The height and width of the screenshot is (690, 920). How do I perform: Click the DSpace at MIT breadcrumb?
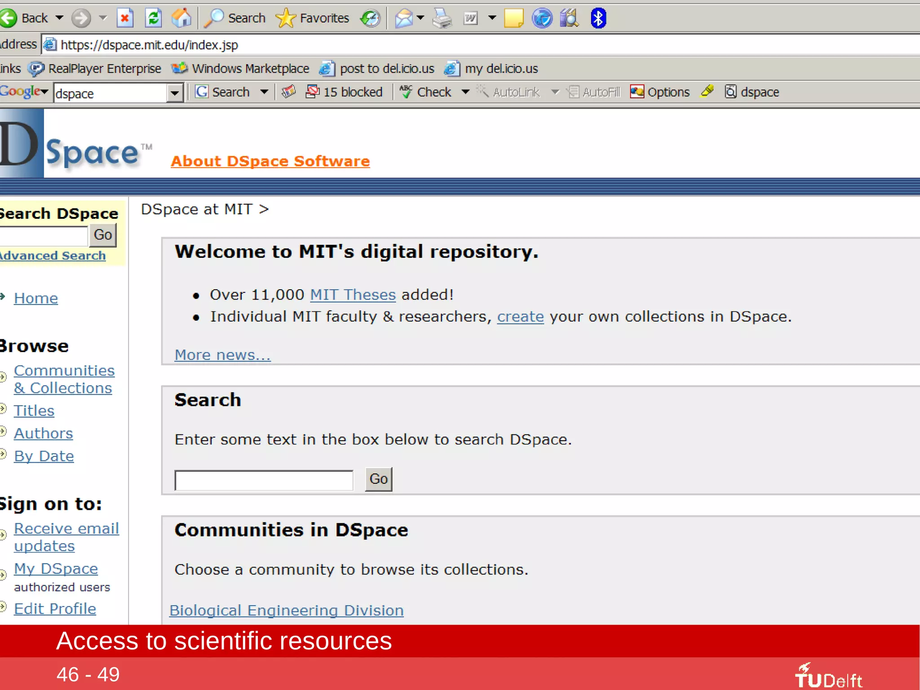click(x=197, y=209)
